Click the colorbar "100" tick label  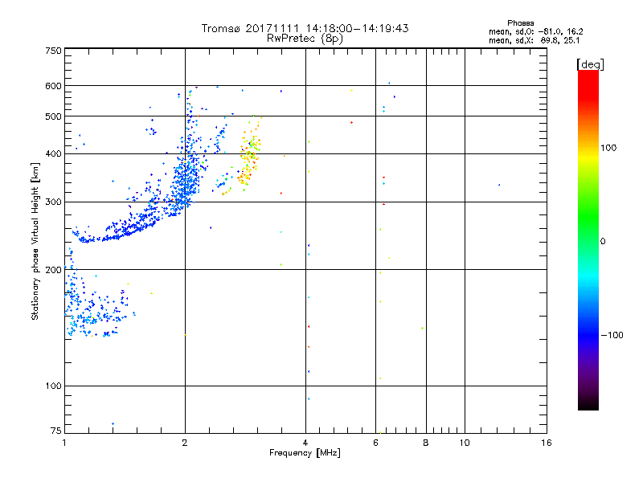(608, 148)
